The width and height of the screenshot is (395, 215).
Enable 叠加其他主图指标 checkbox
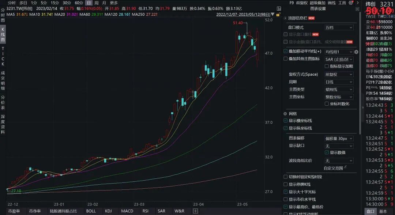click(x=285, y=59)
